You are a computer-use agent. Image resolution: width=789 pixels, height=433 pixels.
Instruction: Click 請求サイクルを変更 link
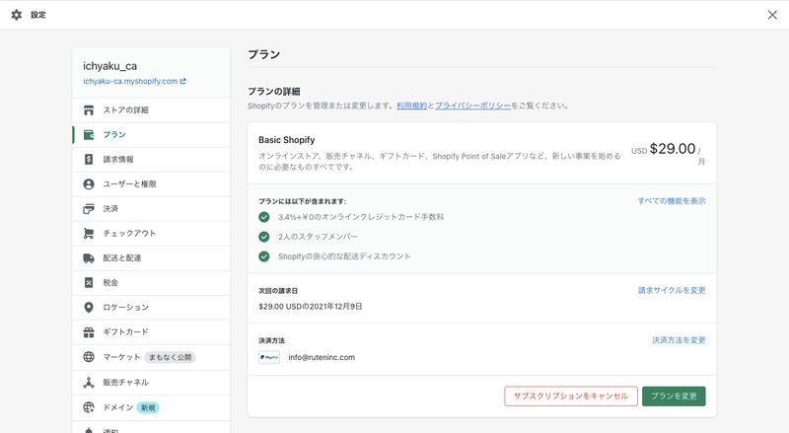pyautogui.click(x=672, y=290)
